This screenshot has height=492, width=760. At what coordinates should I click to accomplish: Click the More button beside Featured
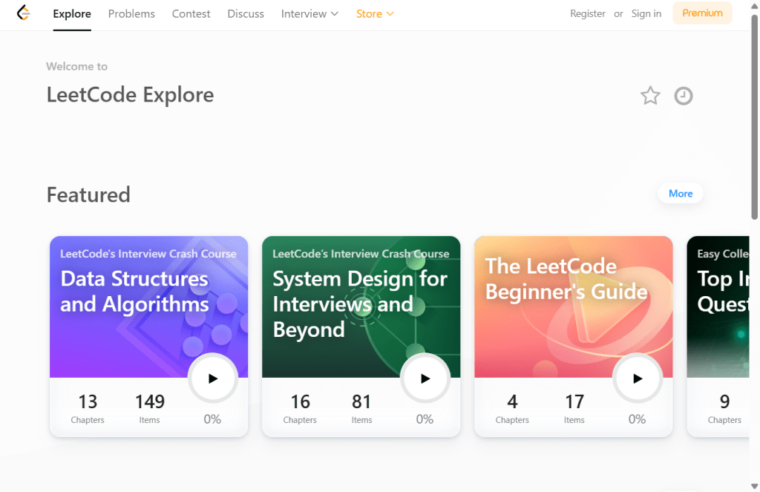point(680,194)
